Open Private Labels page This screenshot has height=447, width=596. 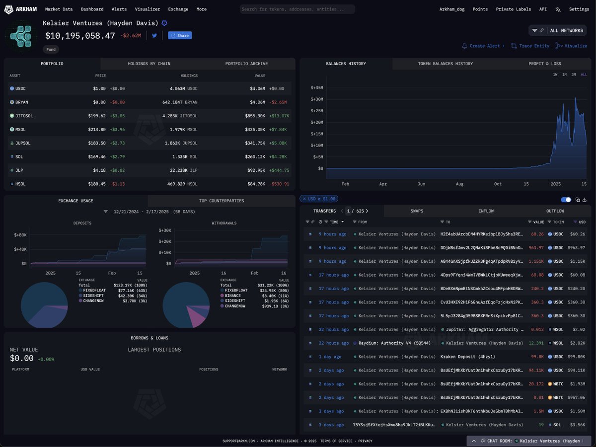514,9
